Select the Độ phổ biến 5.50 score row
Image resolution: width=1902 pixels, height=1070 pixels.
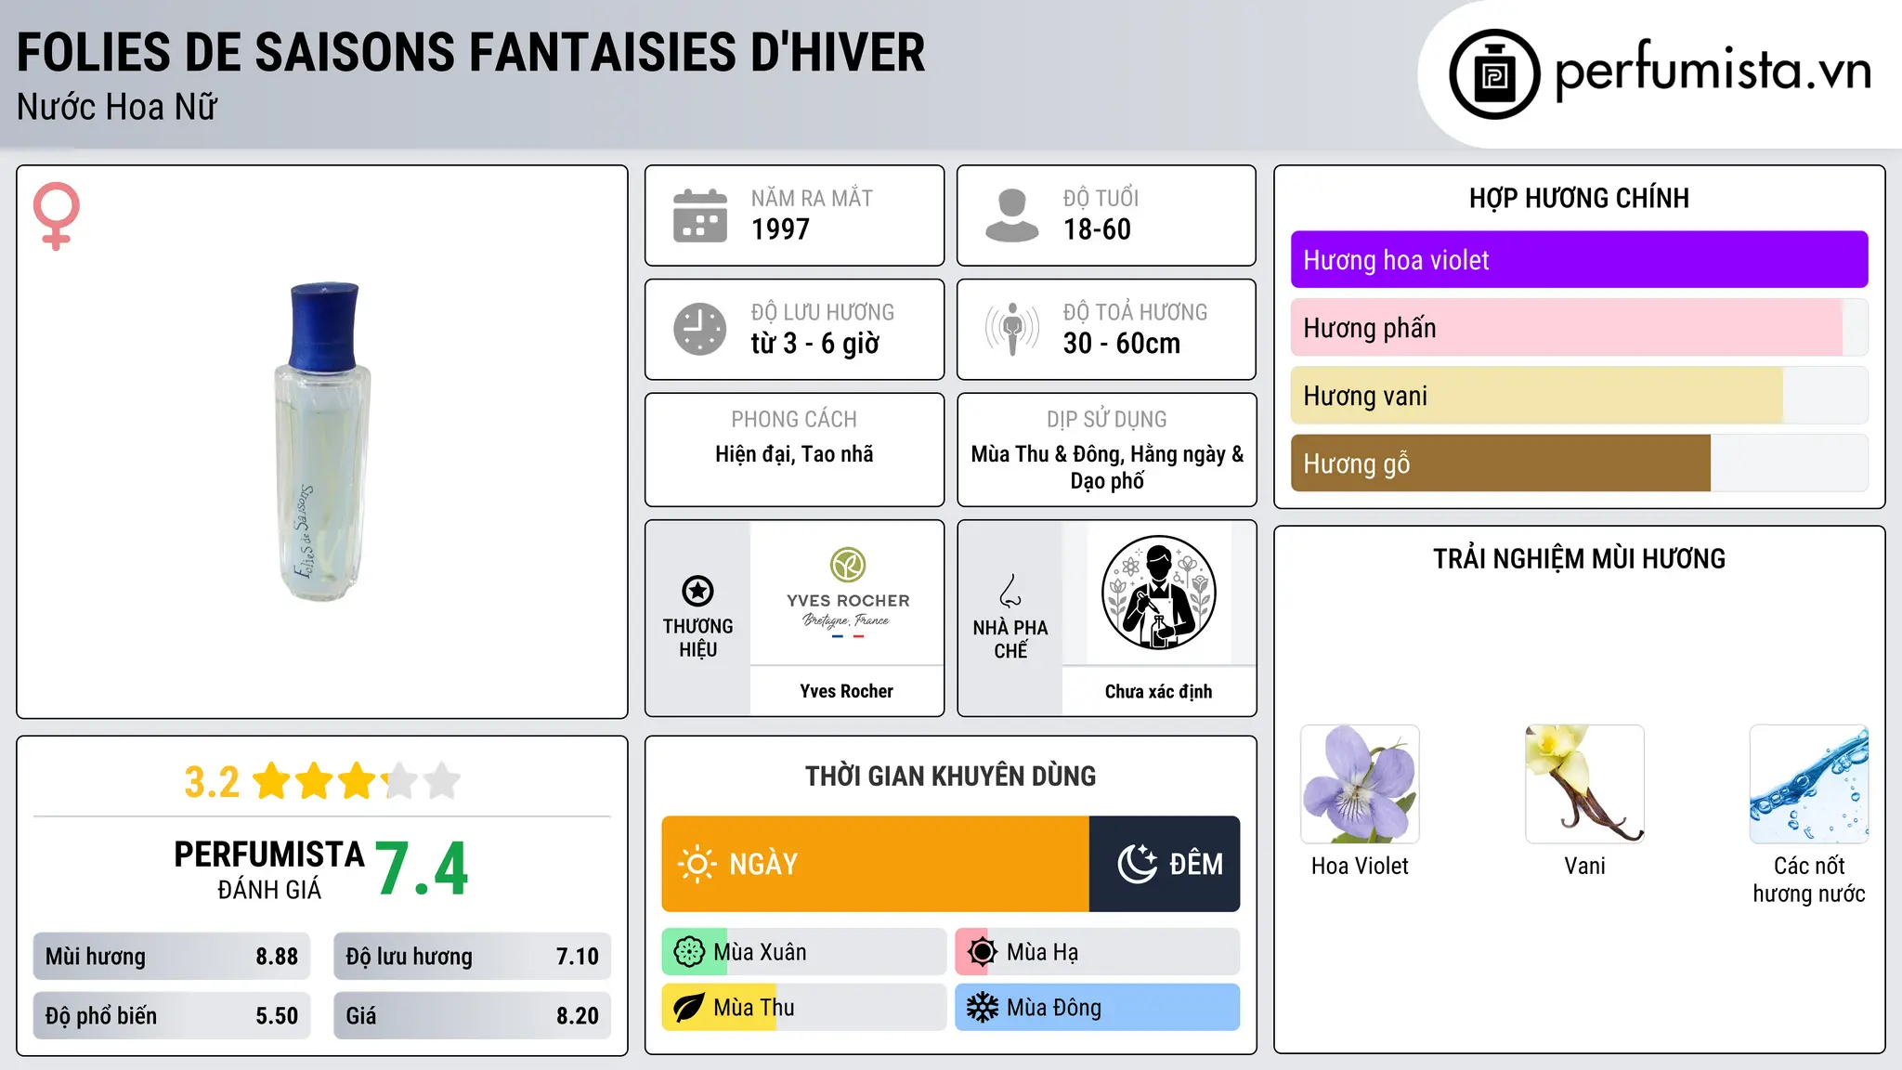[172, 1016]
